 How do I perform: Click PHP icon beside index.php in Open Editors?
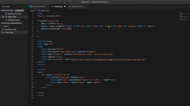6,17
